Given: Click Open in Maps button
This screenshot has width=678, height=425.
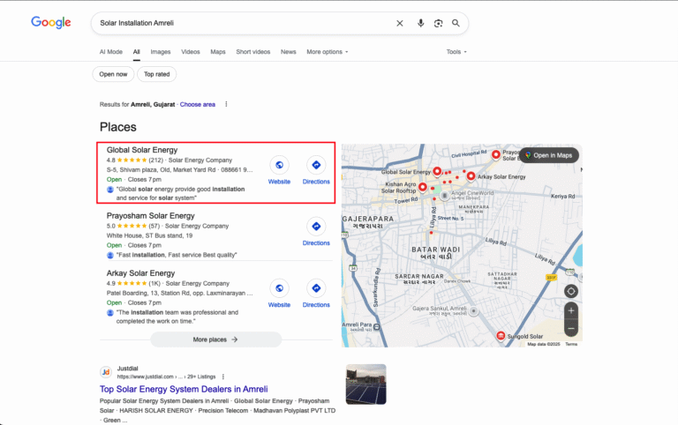Looking at the screenshot, I should pos(549,155).
